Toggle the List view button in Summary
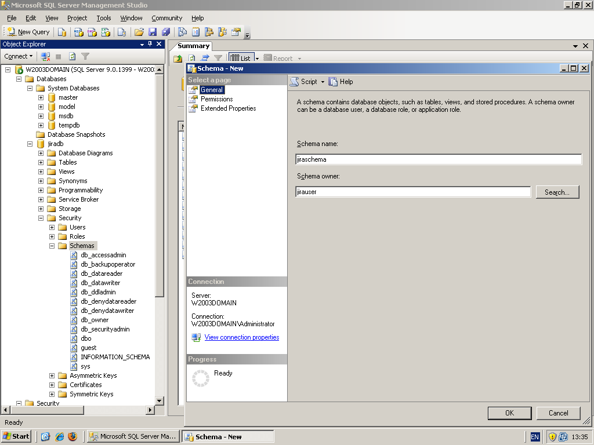 coord(241,59)
